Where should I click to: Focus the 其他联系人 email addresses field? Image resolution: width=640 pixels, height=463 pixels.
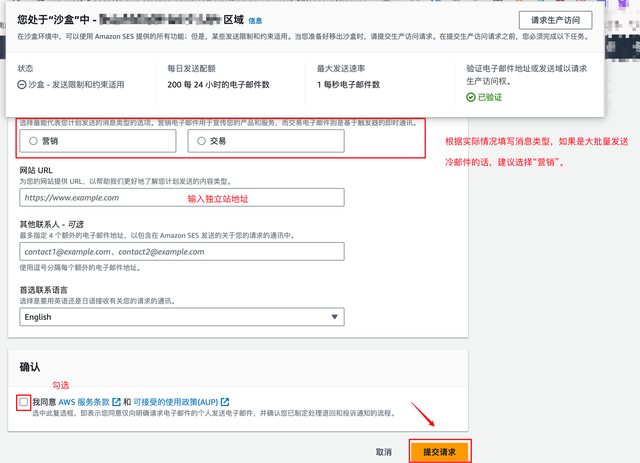click(x=182, y=252)
